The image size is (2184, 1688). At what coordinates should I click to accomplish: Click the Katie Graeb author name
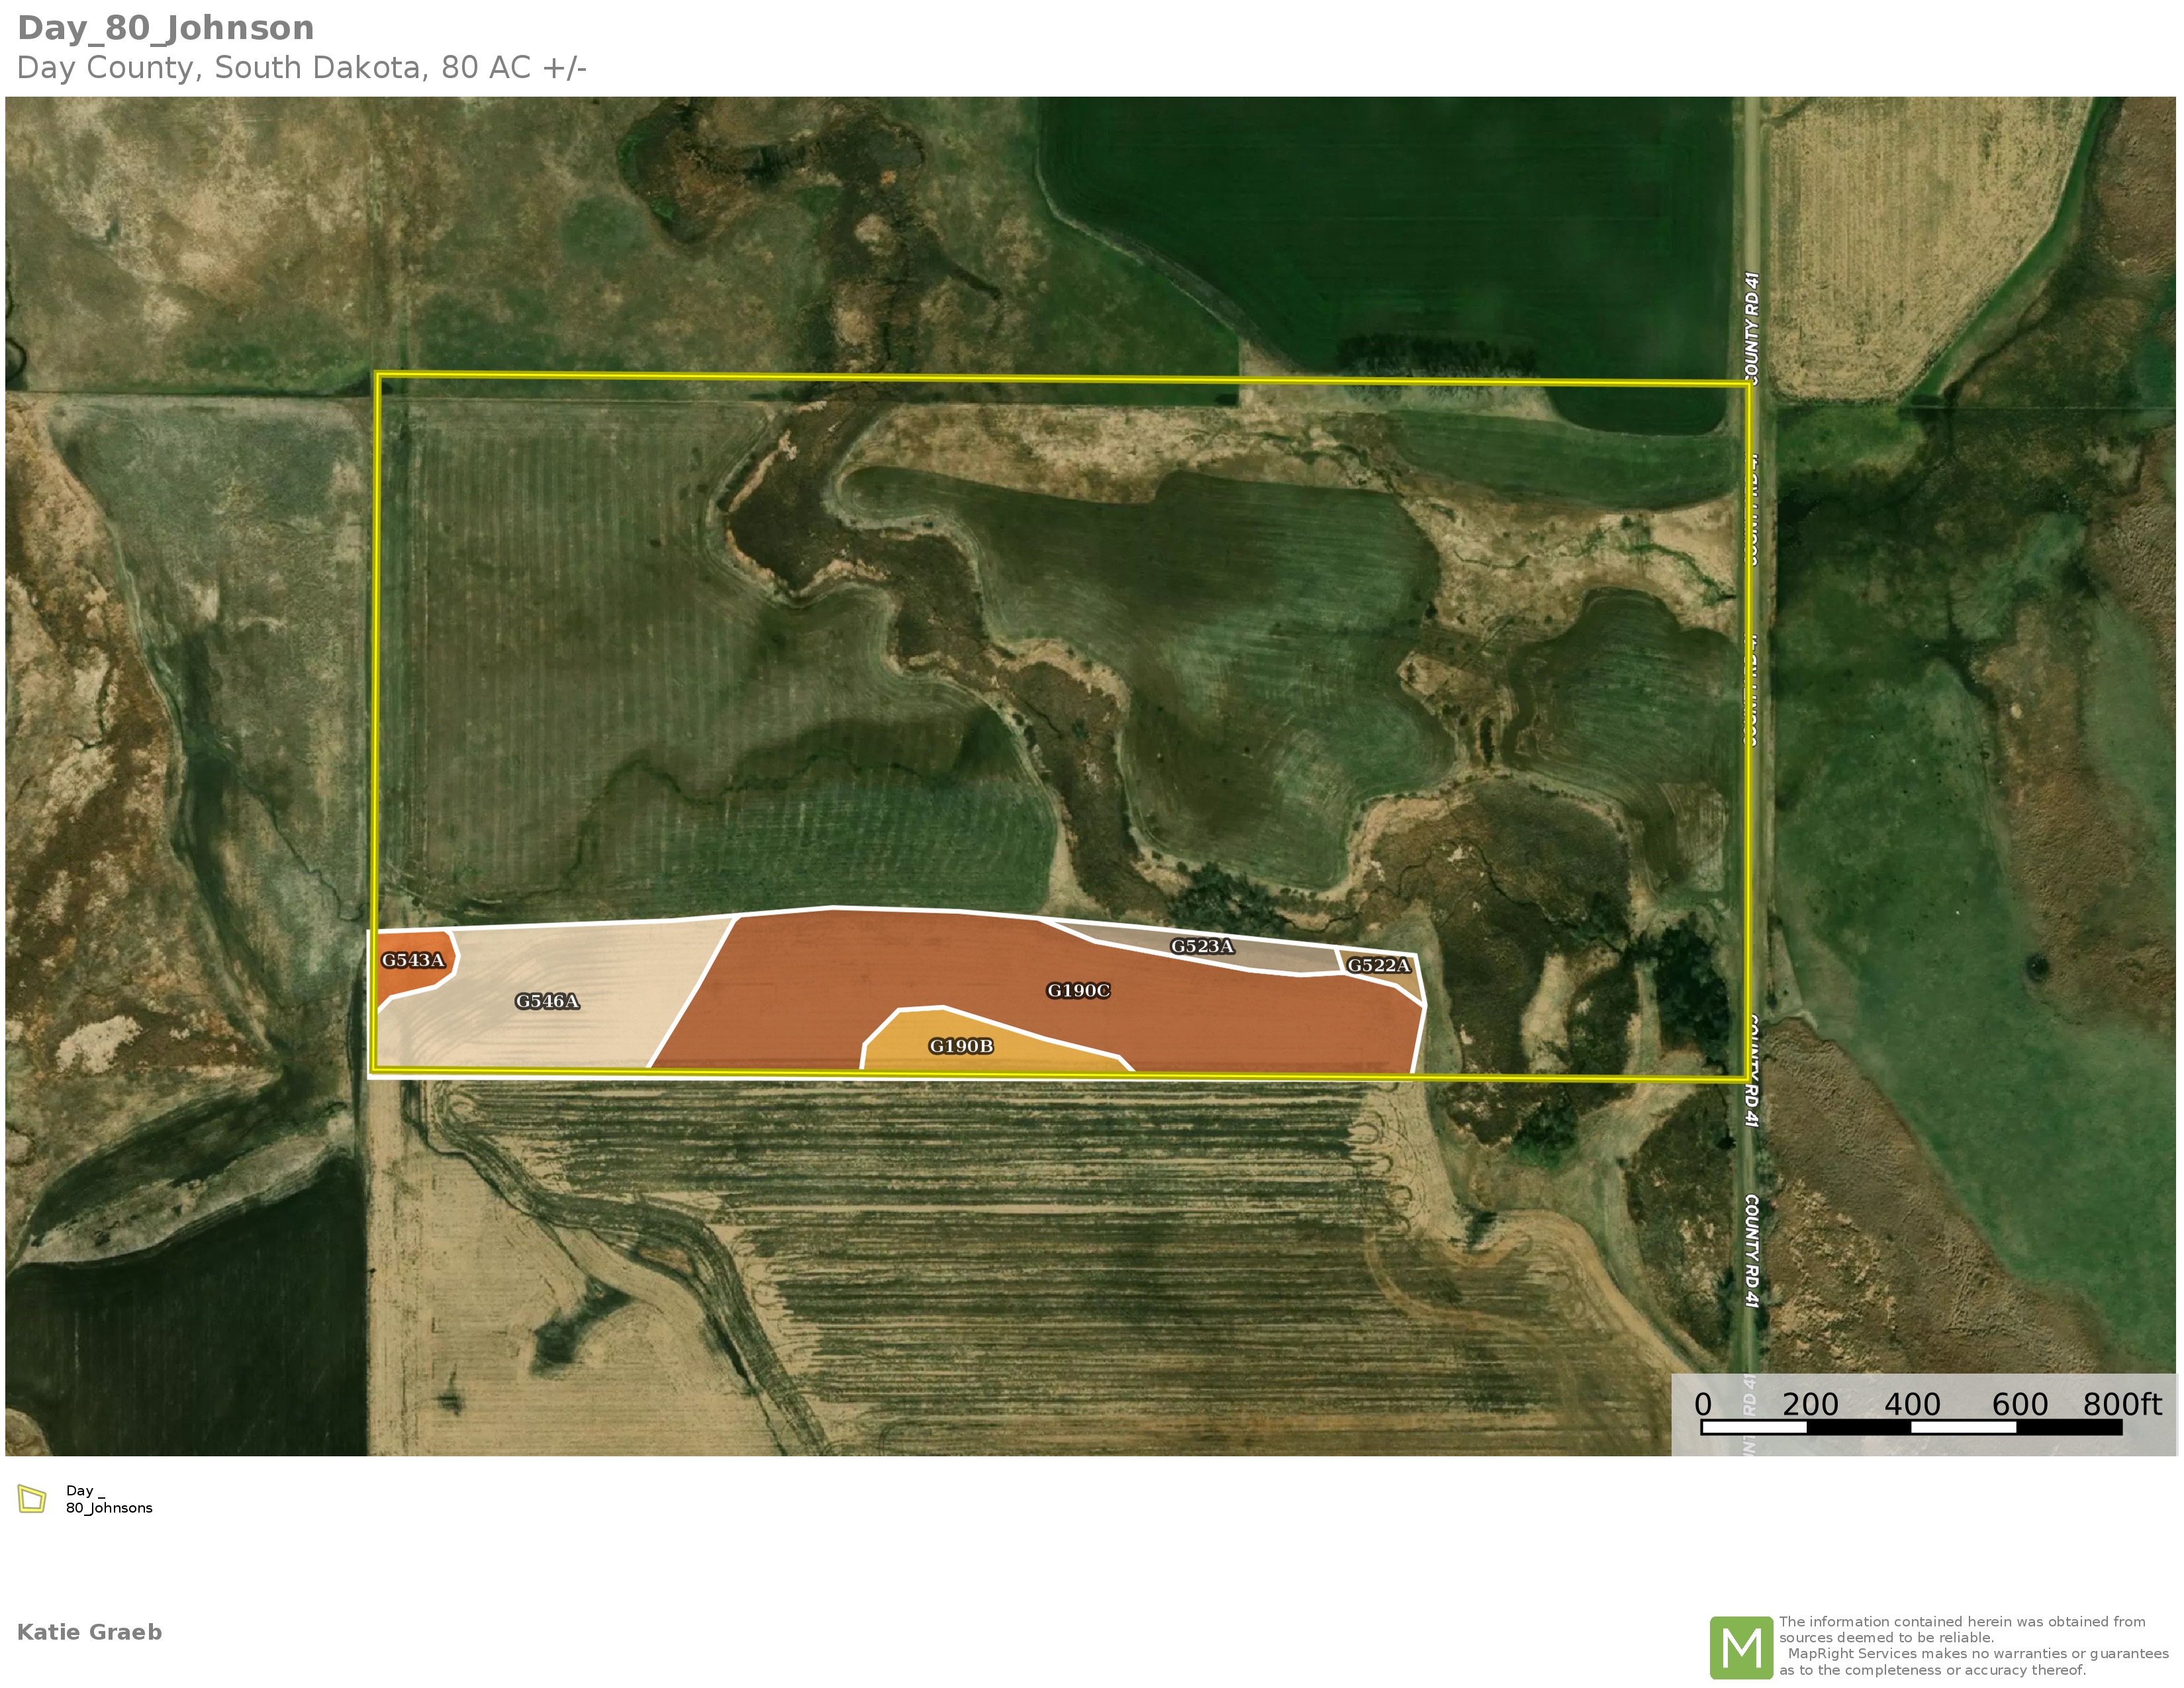89,1632
